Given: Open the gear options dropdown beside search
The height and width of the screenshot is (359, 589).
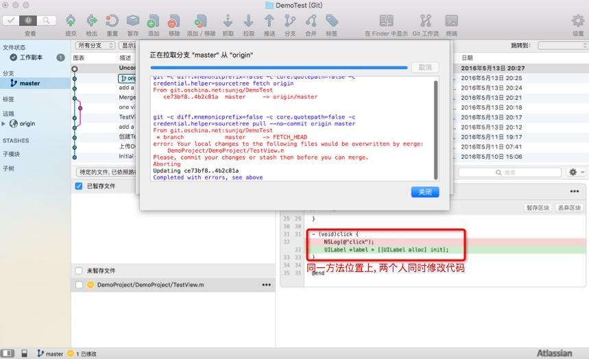Looking at the screenshot, I should click(x=577, y=172).
